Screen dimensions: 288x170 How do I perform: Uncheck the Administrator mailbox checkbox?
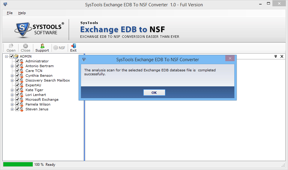point(17,61)
